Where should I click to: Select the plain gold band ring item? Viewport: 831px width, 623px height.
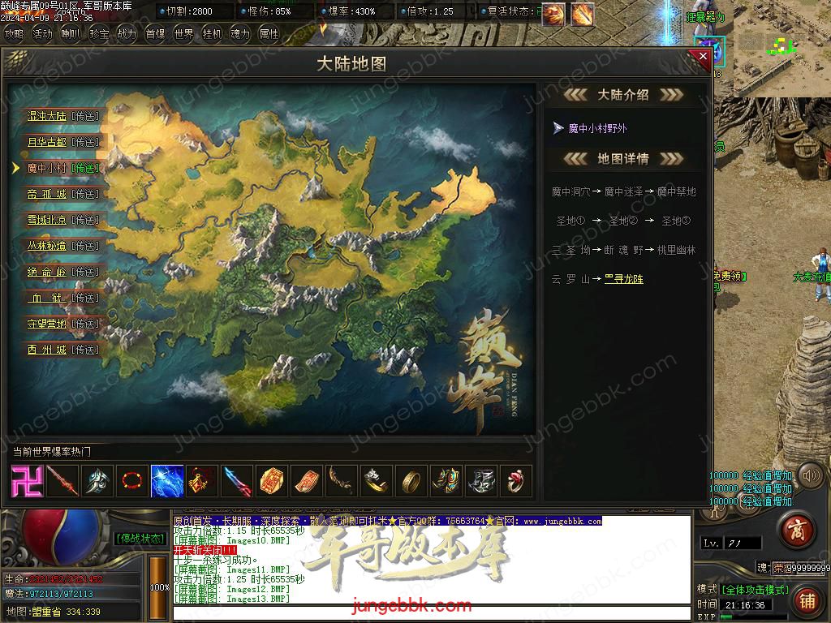click(411, 481)
